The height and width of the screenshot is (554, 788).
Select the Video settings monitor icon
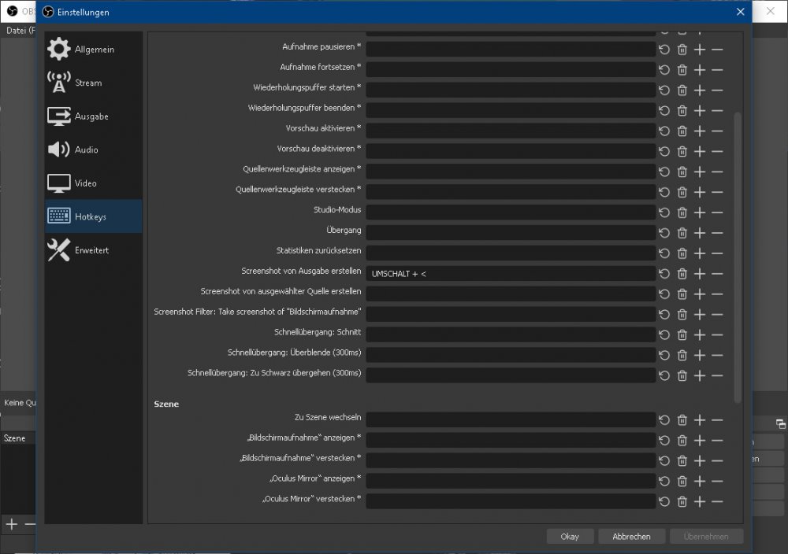tap(59, 183)
